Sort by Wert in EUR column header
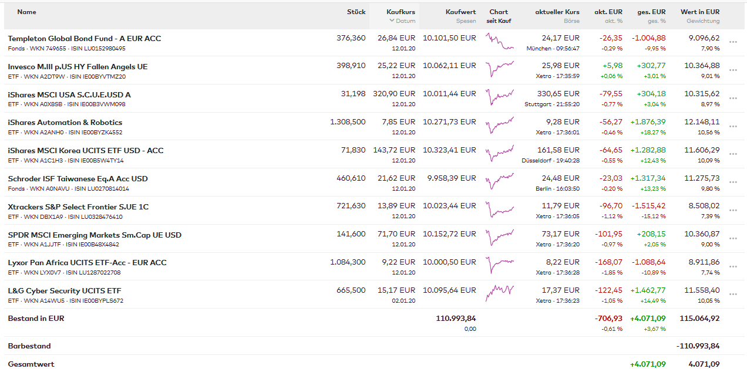This screenshot has height=369, width=747. (x=699, y=12)
